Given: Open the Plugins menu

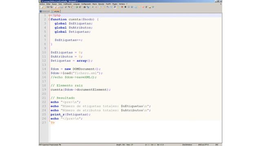Looking at the screenshot, I should pos(115,4).
